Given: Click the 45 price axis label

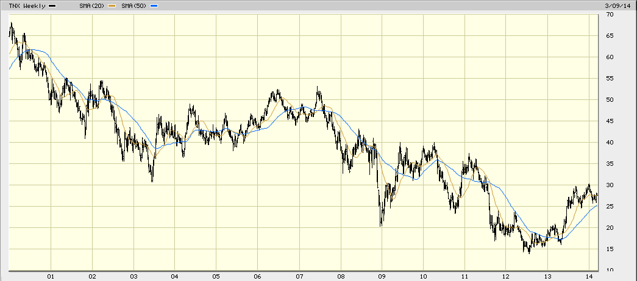Looking at the screenshot, I should click(x=610, y=121).
